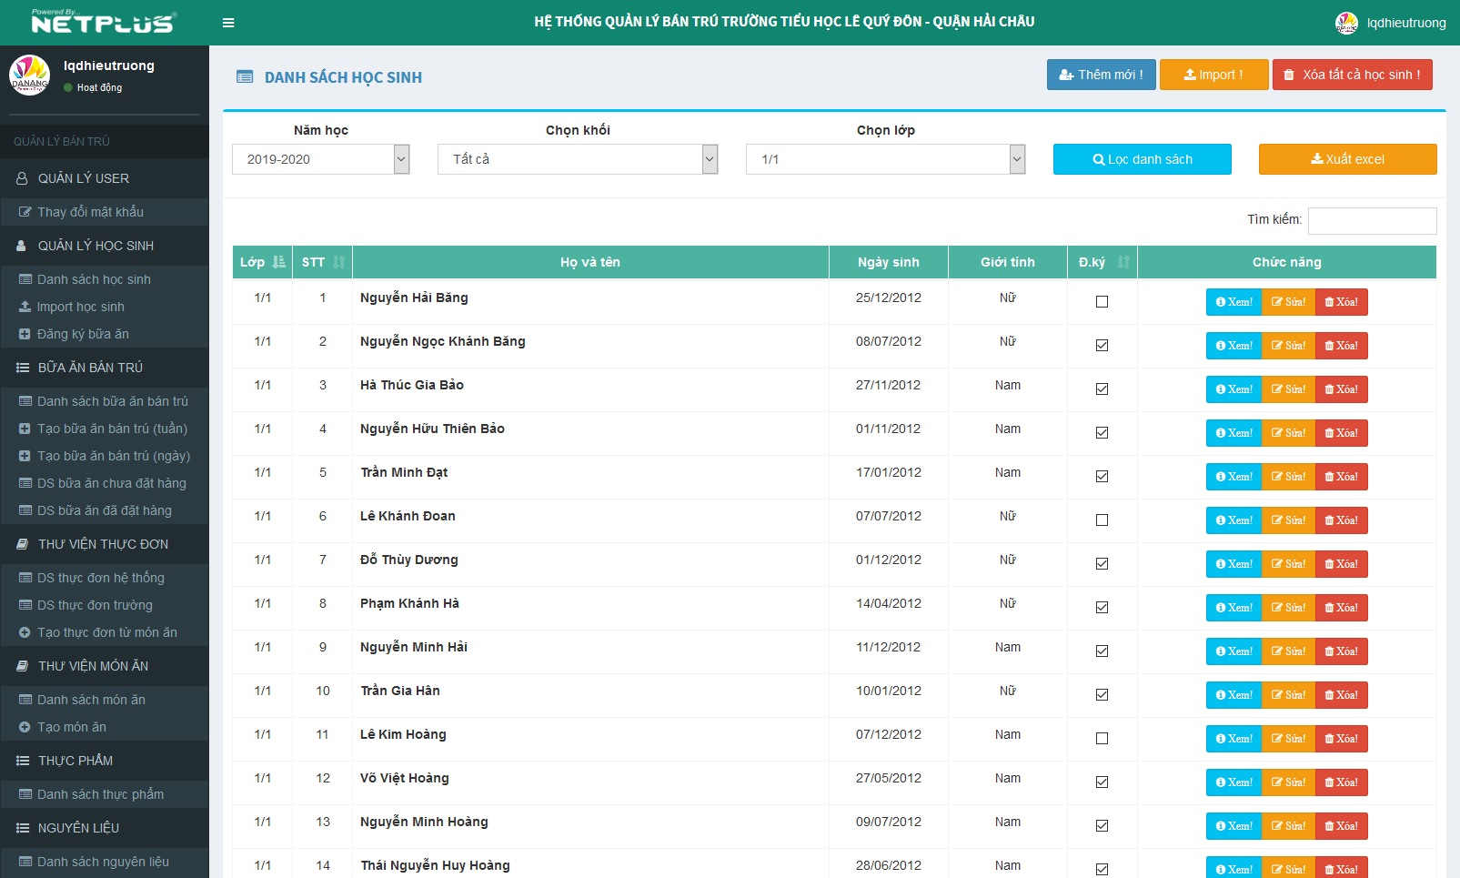Screen dimensions: 1460x878
Task: Open DS bữa ăn chưa đặt hàng menu
Action: 111,483
